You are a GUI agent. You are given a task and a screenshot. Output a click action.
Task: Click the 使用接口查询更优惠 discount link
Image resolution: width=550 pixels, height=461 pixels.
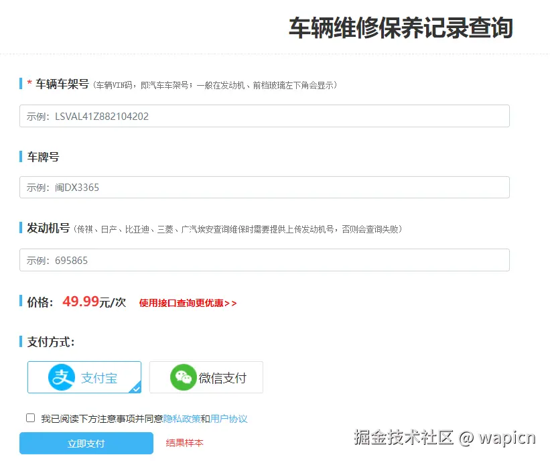(188, 303)
